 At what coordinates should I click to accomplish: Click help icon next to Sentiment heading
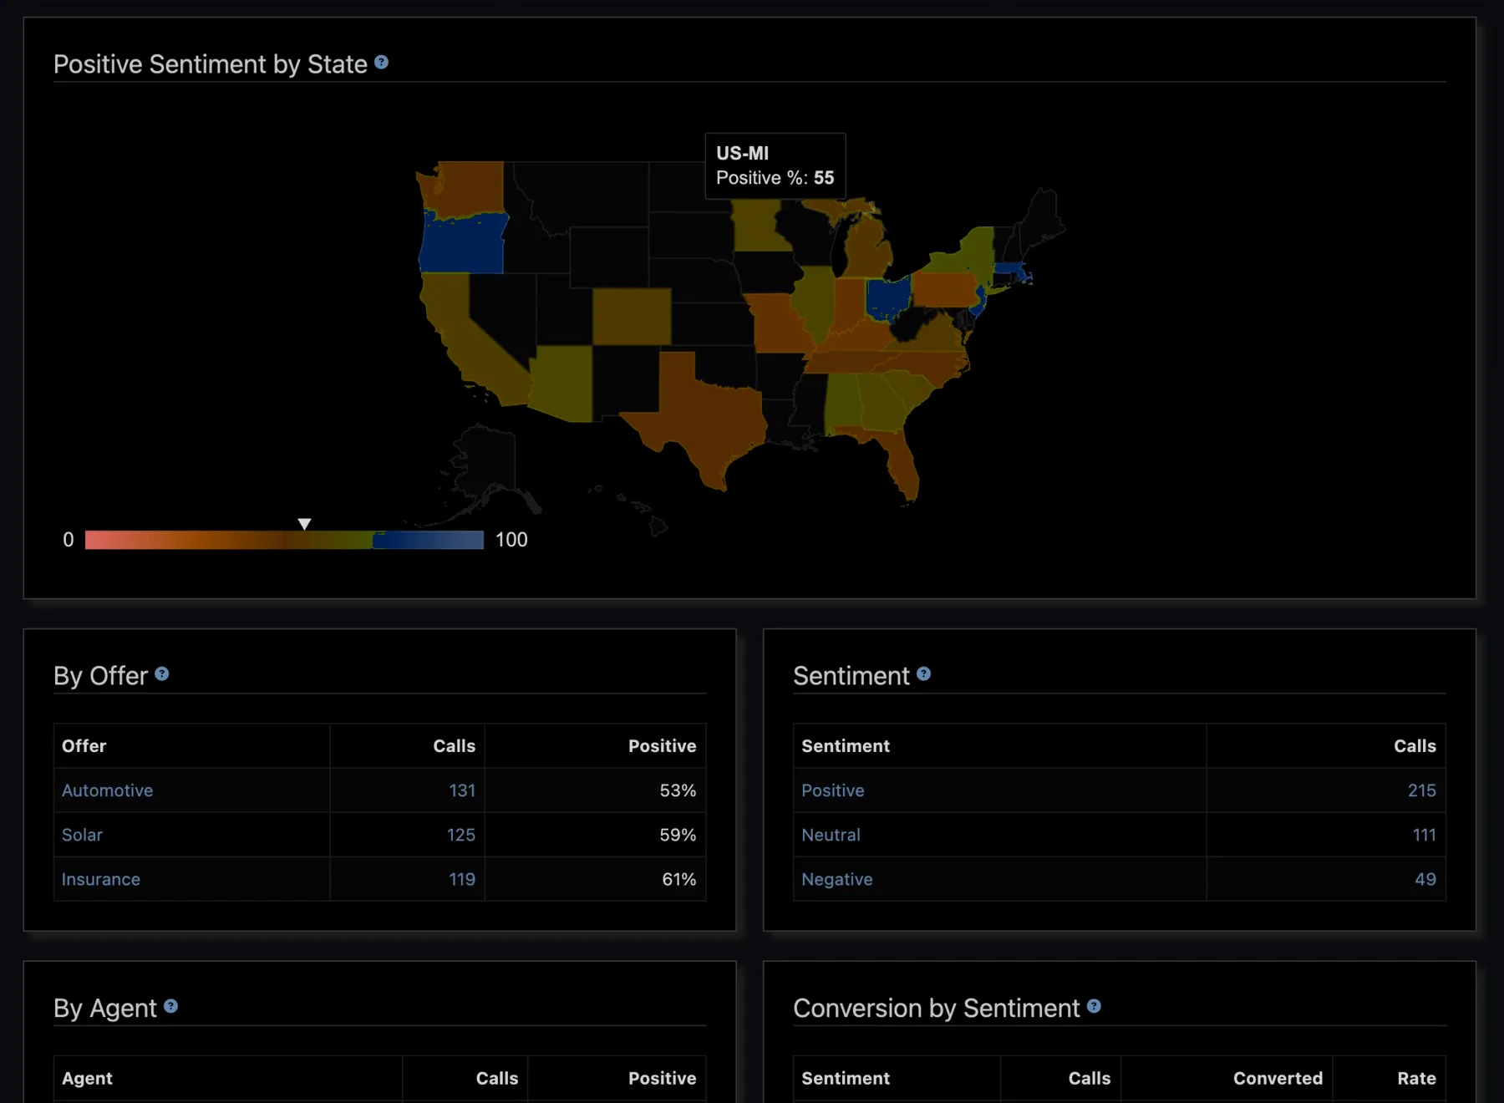[x=923, y=673]
